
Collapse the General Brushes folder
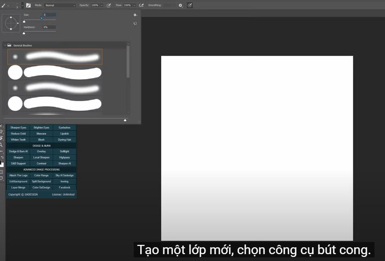(5, 45)
